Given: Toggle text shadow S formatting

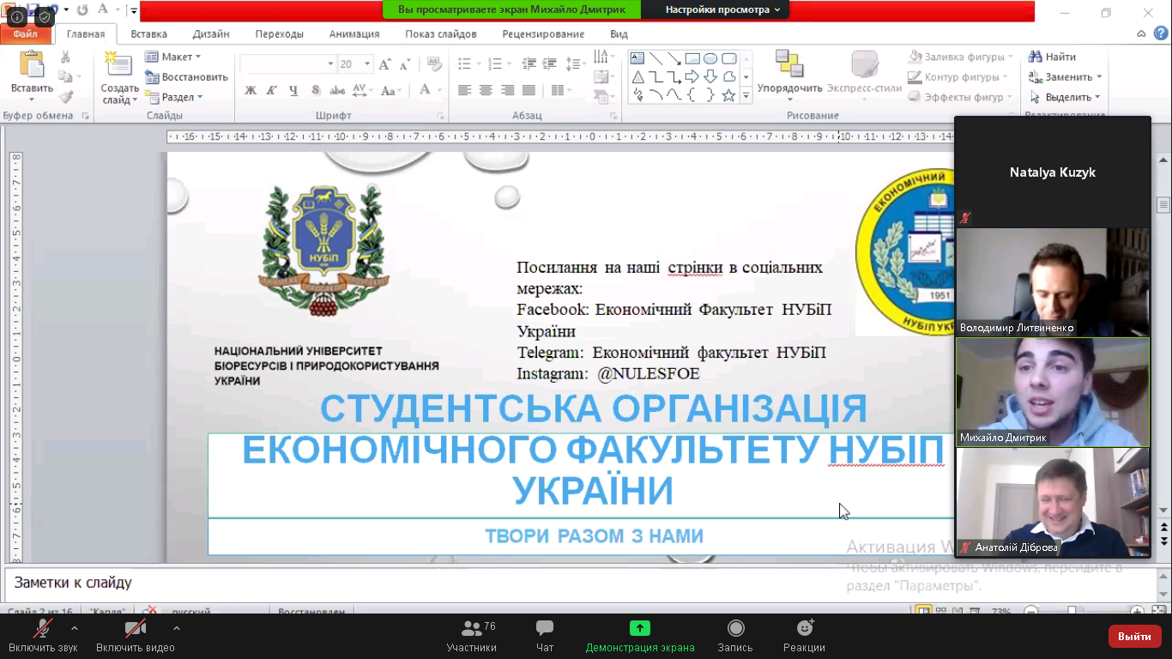Looking at the screenshot, I should (315, 90).
